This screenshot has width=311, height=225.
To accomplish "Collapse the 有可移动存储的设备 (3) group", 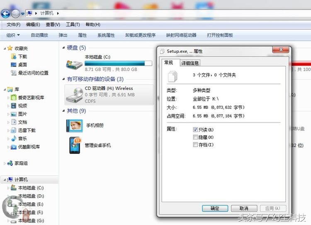I will (x=63, y=79).
